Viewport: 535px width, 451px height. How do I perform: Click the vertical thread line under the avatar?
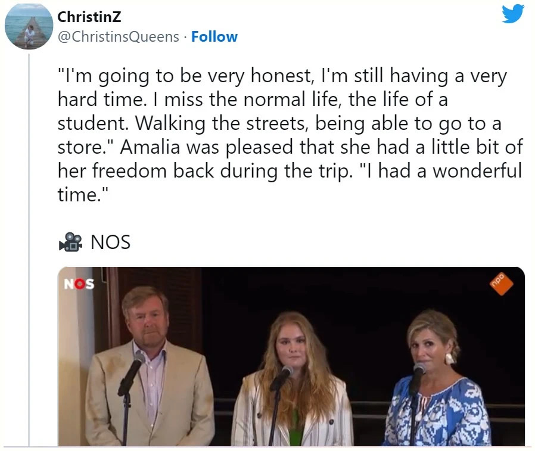(29, 238)
